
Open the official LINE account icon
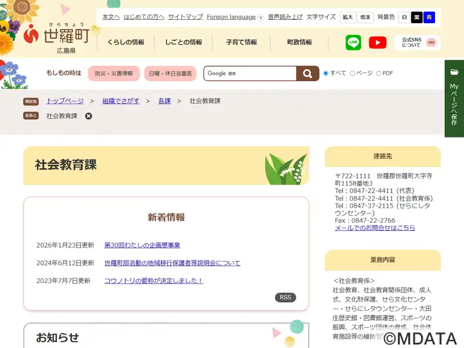(x=353, y=42)
